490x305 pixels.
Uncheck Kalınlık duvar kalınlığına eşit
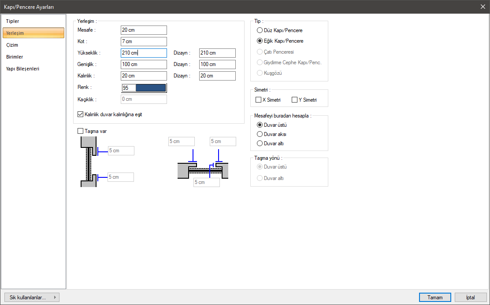[80, 114]
